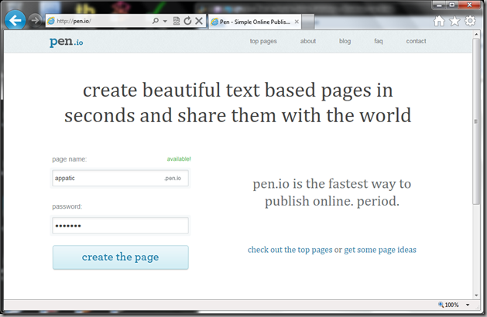Open the zoom level dropdown arrow
Image resolution: width=487 pixels, height=317 pixels.
pos(468,305)
